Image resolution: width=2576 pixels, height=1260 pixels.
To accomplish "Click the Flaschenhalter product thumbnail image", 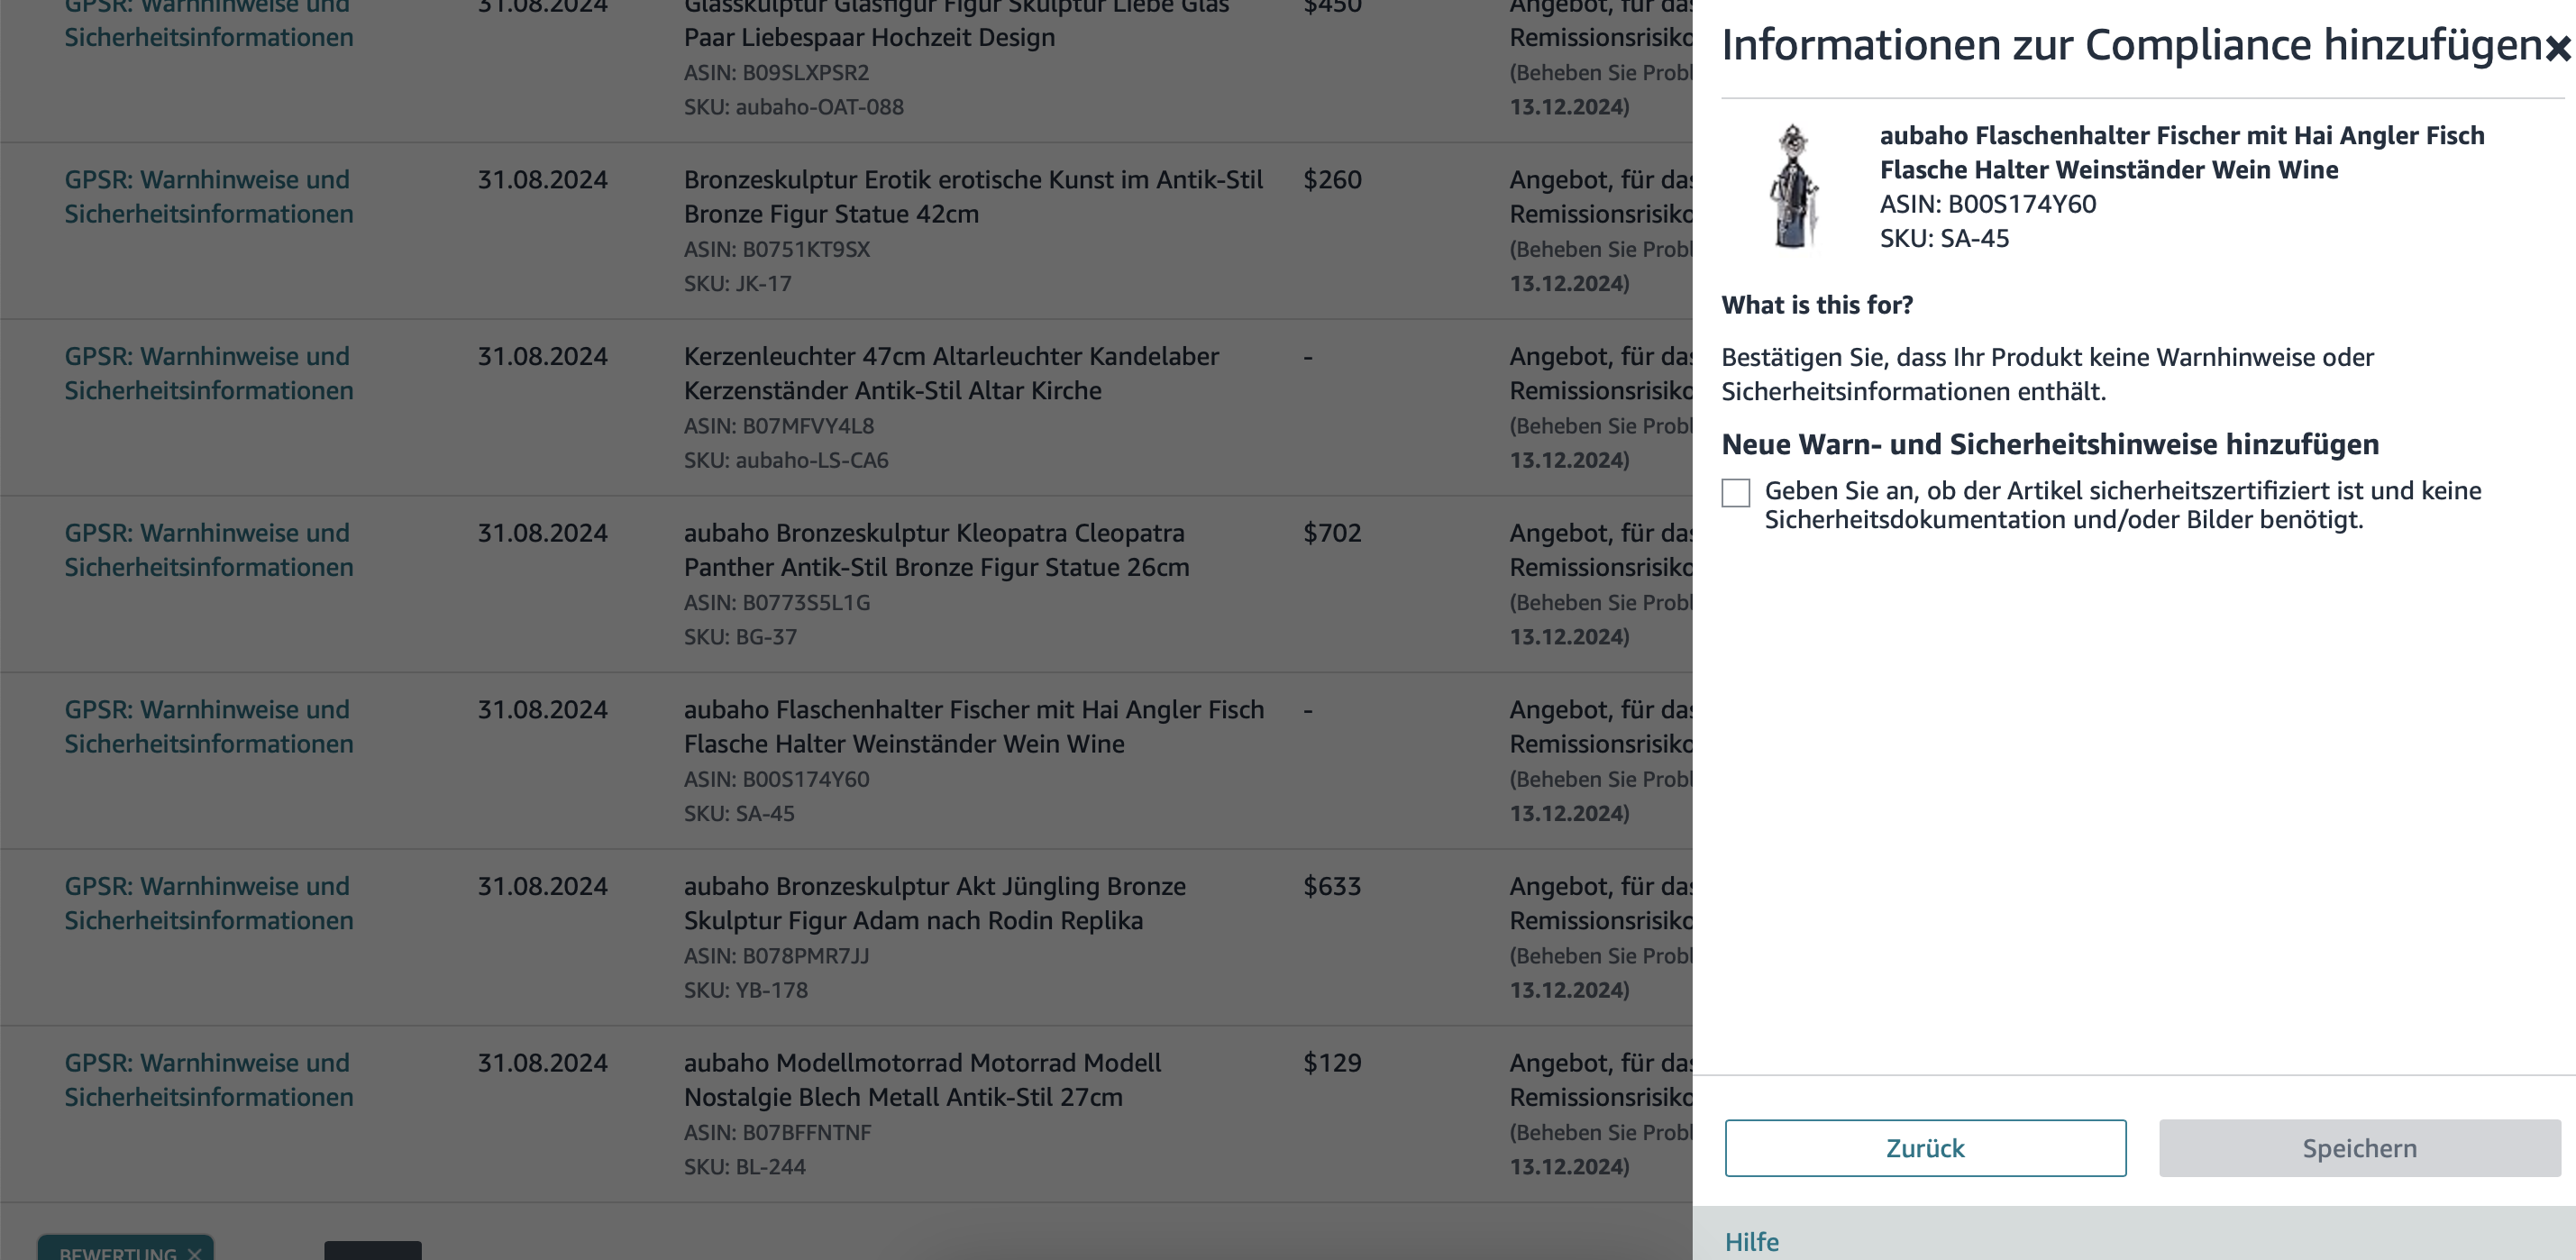I will point(1795,186).
